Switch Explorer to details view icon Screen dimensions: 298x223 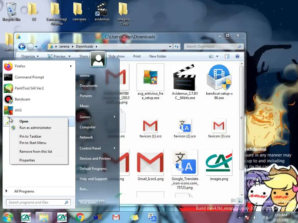[233, 201]
